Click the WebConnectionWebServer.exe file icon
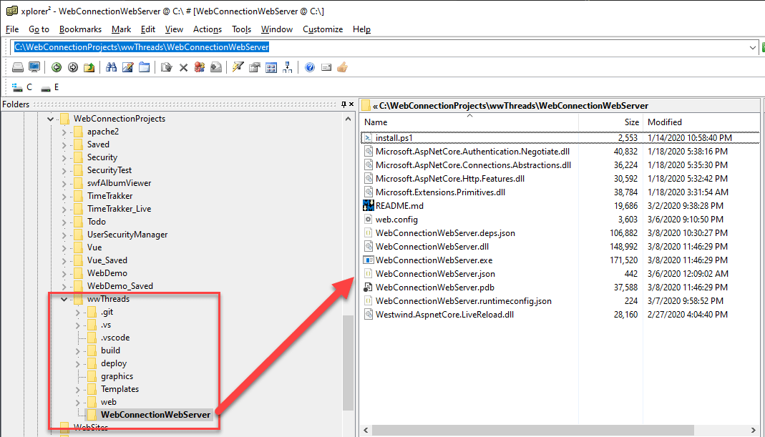Screen dimensions: 765x437 pyautogui.click(x=369, y=260)
